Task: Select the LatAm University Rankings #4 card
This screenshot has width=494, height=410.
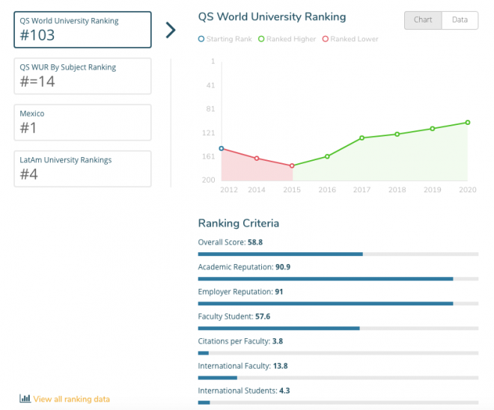Action: (82, 169)
